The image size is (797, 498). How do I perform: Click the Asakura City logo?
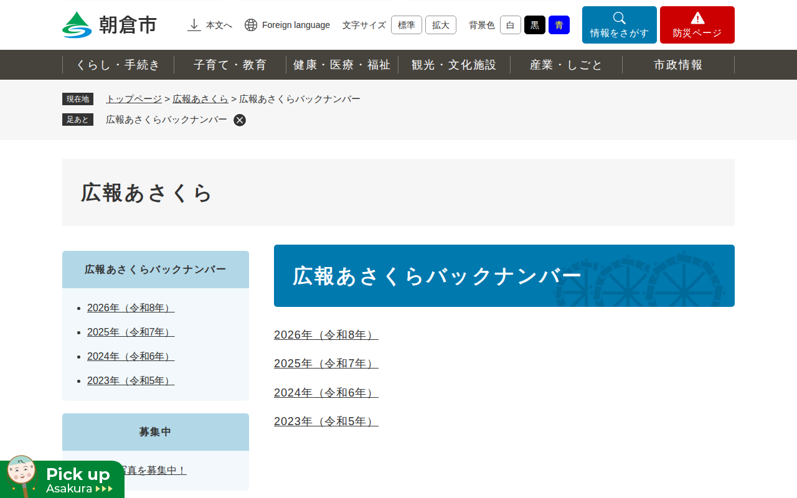point(110,25)
